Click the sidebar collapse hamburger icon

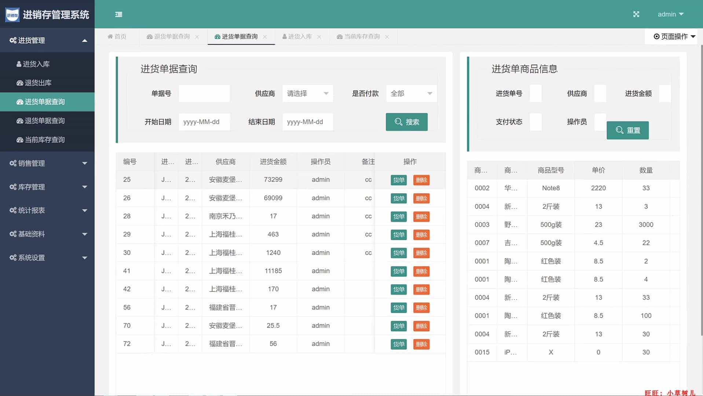(x=118, y=14)
